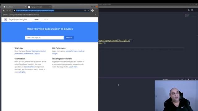Follow the Stack Overflow link
The height and width of the screenshot is (111, 198).
click(x=29, y=67)
